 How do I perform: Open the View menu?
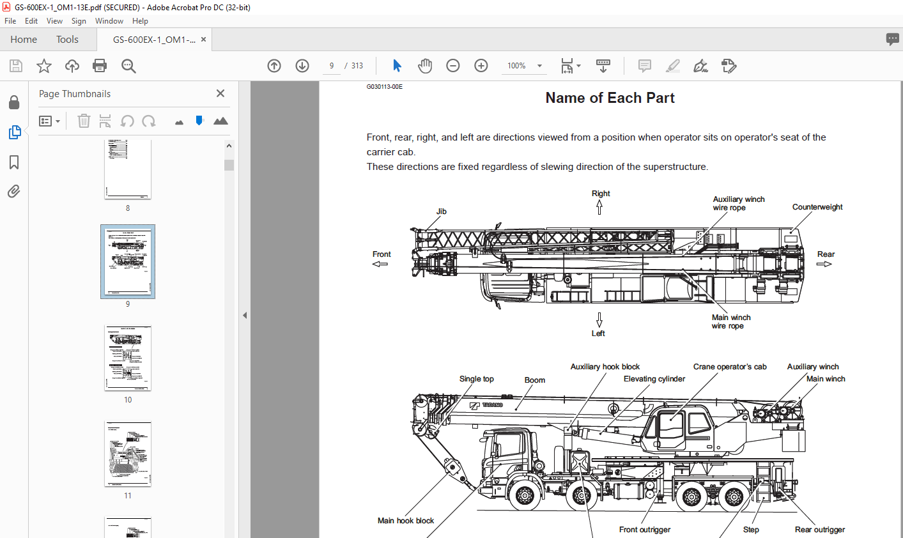(x=54, y=21)
